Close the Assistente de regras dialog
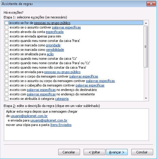 point(151,4)
